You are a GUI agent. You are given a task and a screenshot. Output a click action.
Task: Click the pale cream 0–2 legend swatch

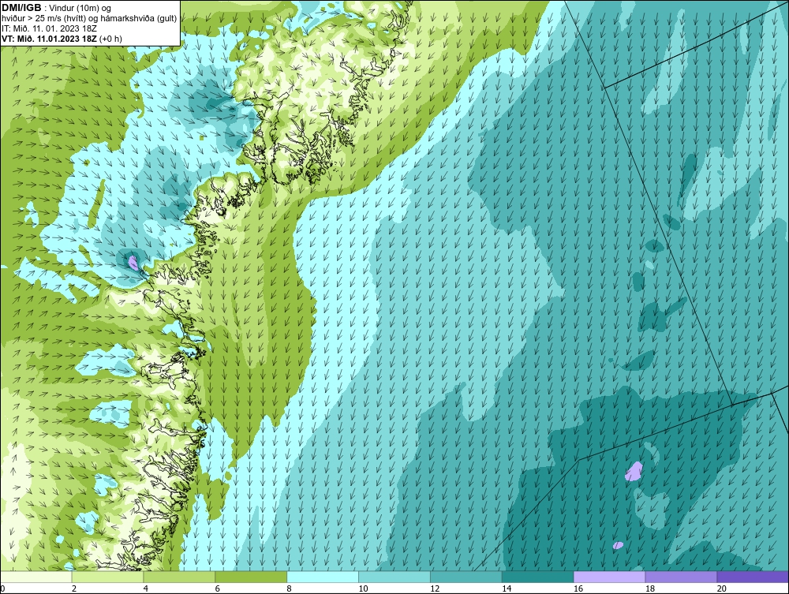tap(36, 577)
